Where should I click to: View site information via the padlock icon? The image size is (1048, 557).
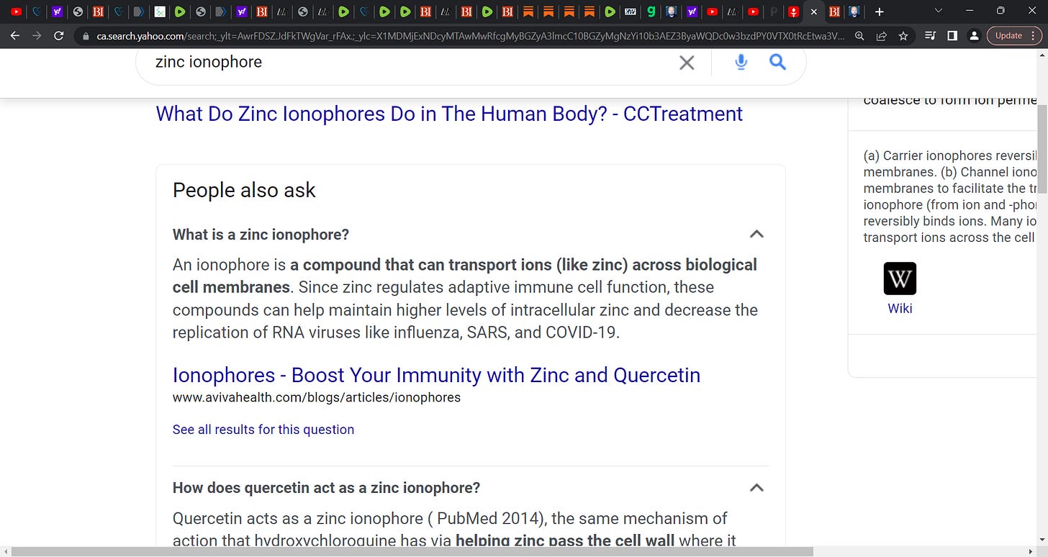pos(85,35)
